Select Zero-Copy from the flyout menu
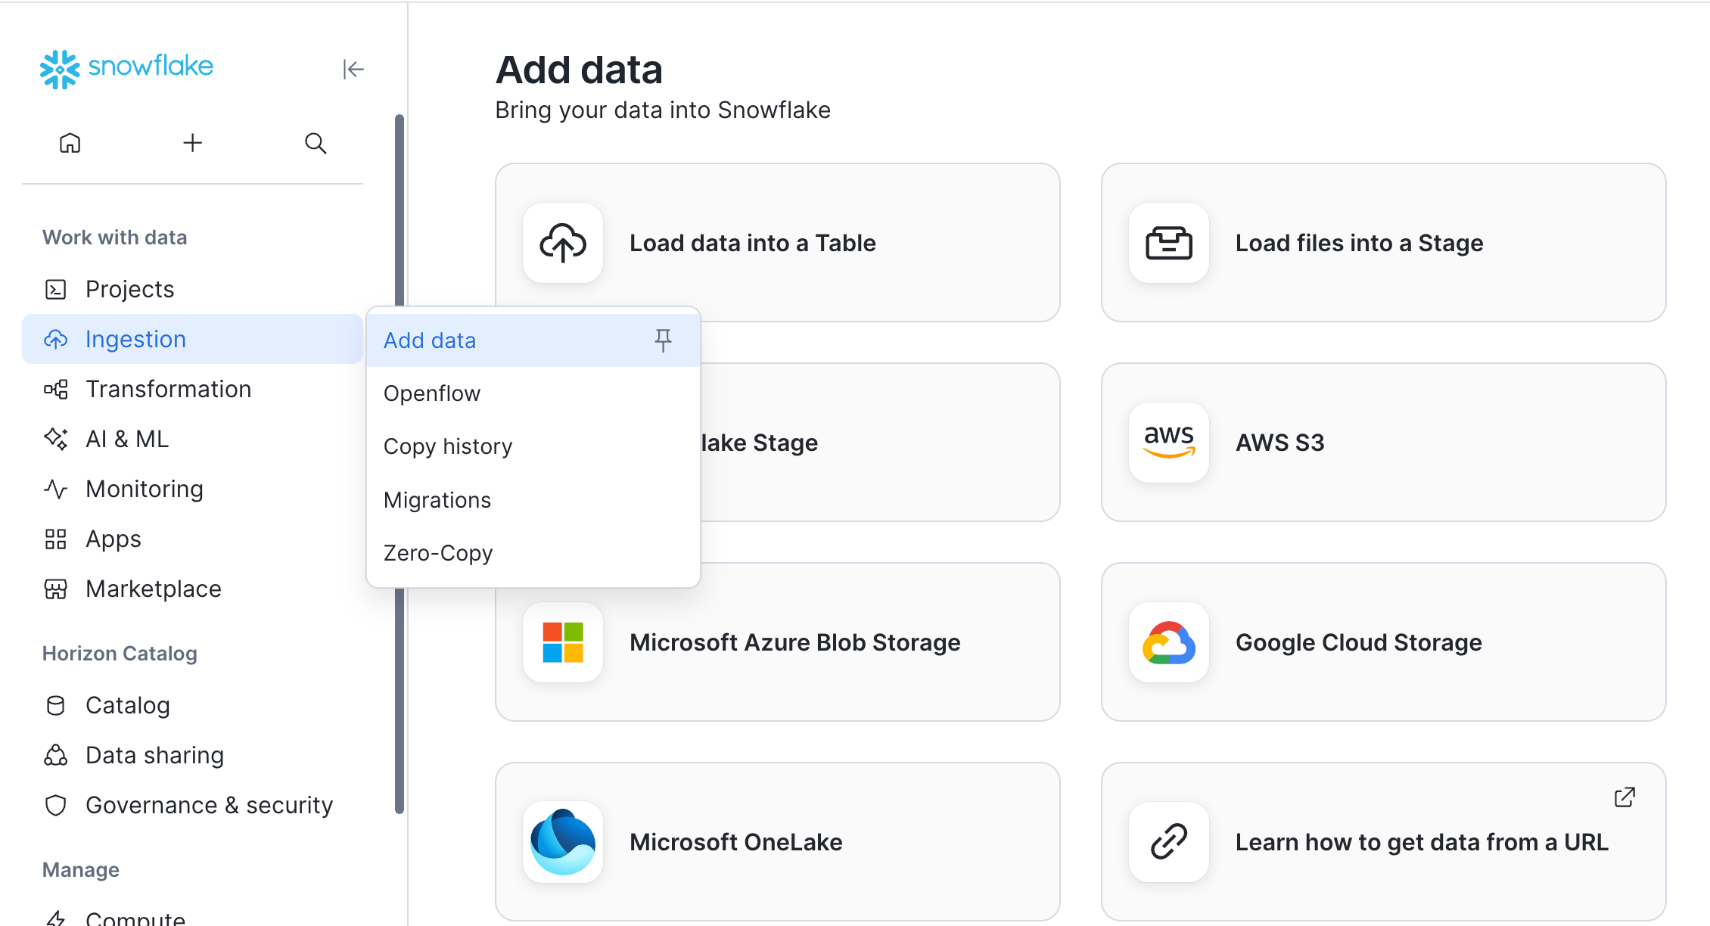1710x926 pixels. 533,553
